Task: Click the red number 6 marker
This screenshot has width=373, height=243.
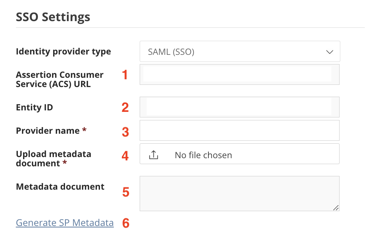Action: pos(126,223)
